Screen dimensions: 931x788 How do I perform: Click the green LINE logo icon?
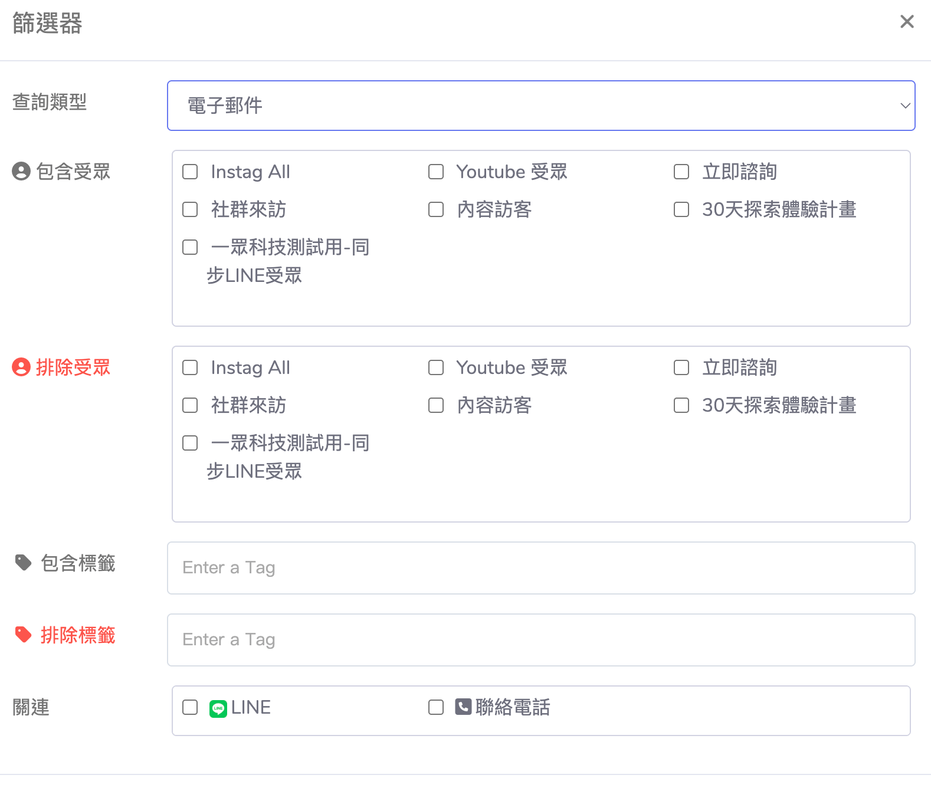point(218,708)
